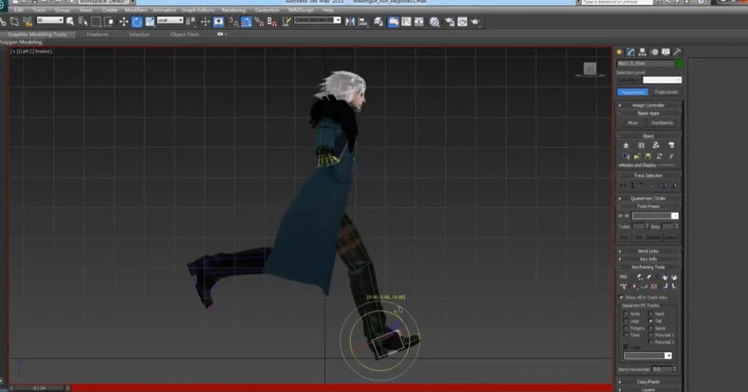748x392 pixels.
Task: Click the Polygon Modeling panel label
Action: click(21, 42)
